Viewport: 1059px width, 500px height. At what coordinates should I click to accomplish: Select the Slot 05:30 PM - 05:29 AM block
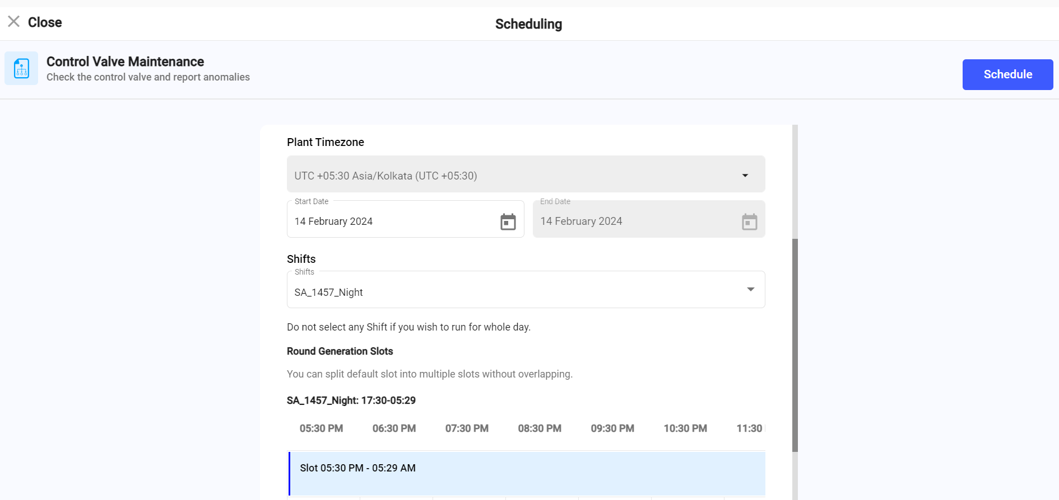[527, 473]
